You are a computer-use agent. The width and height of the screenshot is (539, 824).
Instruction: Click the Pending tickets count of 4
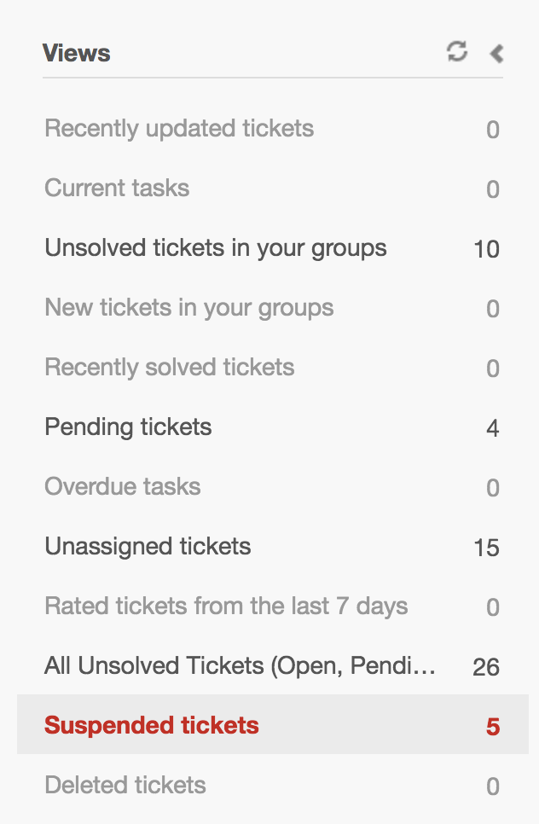492,427
